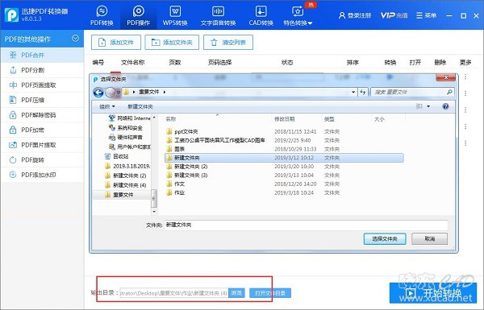The width and height of the screenshot is (484, 310).
Task: Click the dialog help icon
Action: point(445,106)
